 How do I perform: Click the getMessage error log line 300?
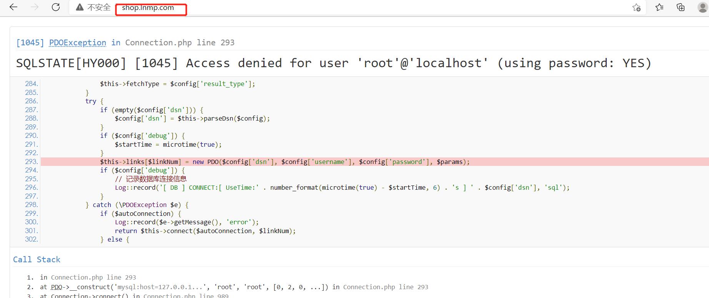pyautogui.click(x=187, y=222)
